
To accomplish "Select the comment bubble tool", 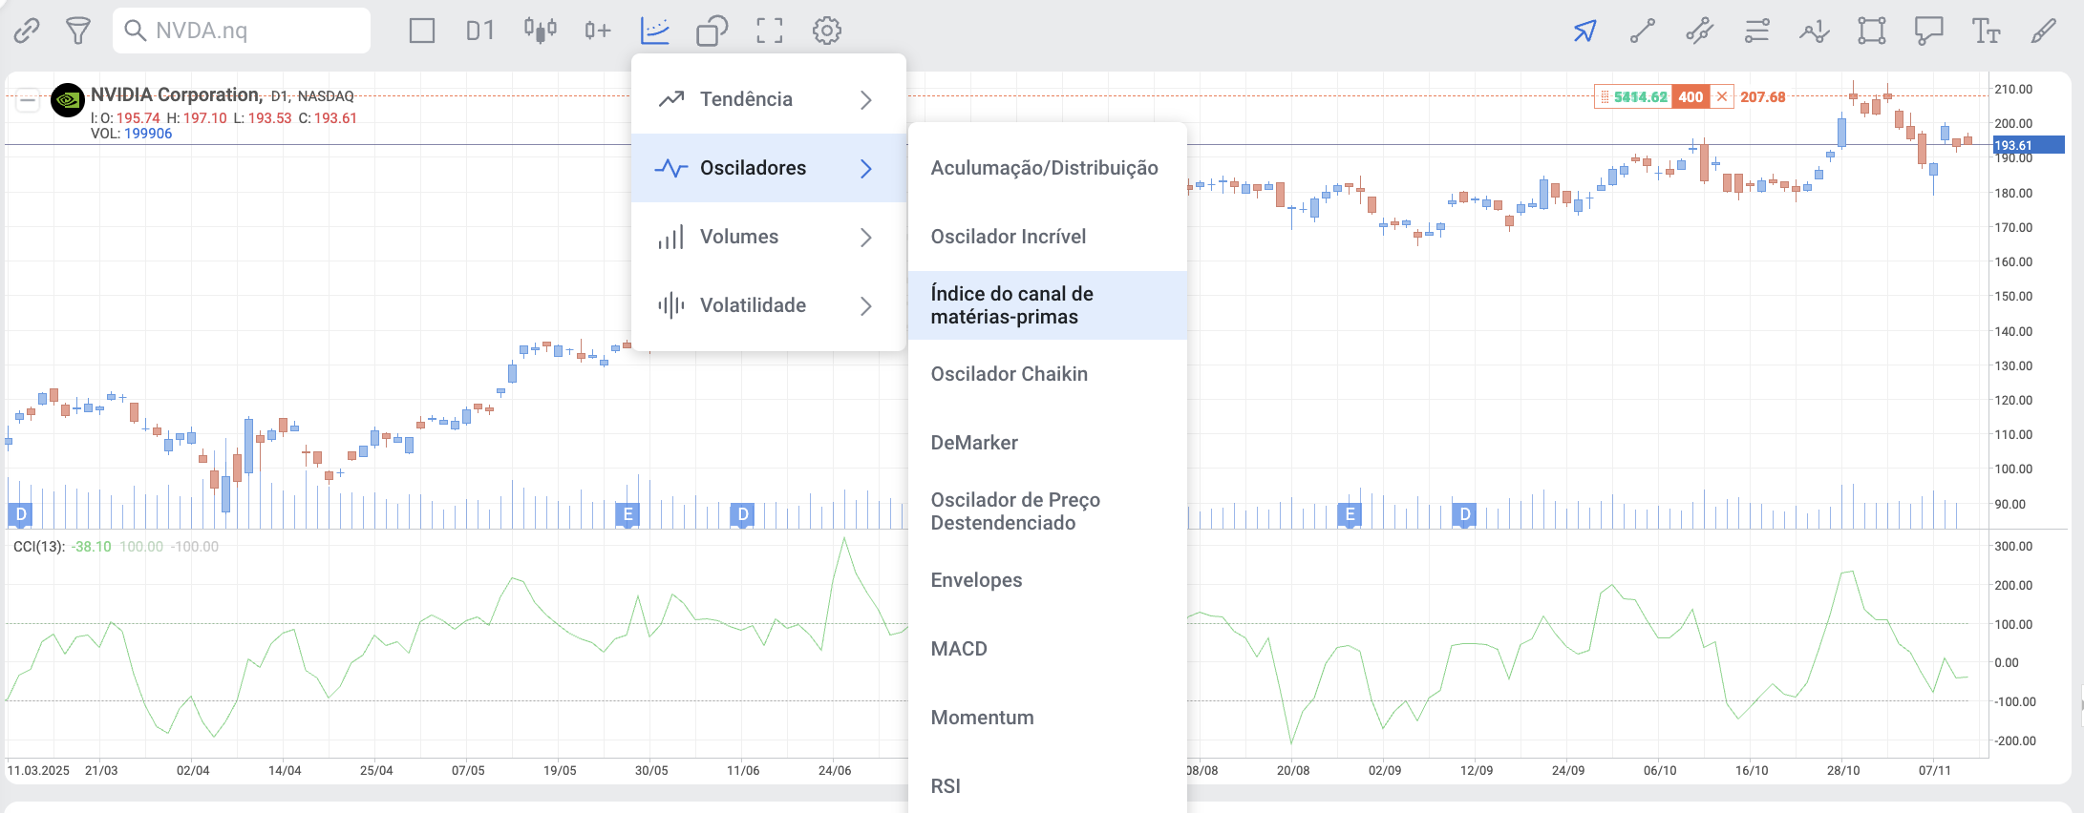I will (1929, 31).
